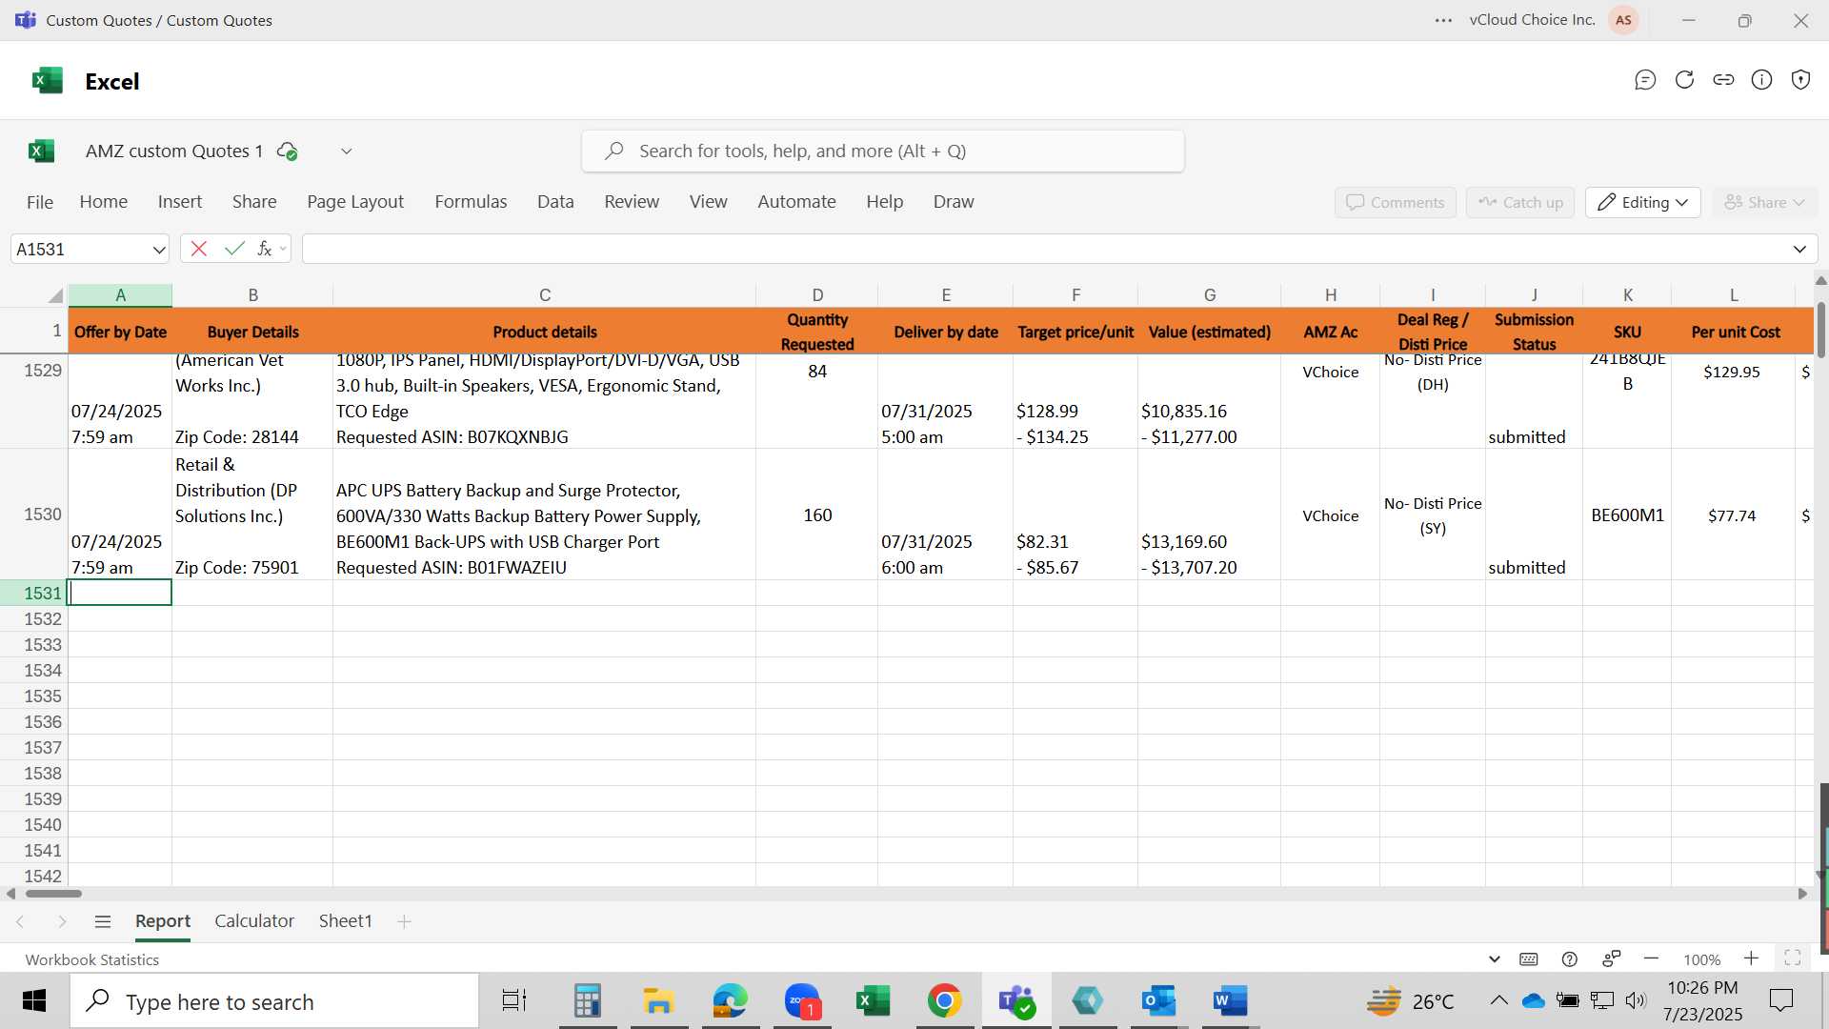Open Google Chrome from the taskbar

pos(944,1001)
